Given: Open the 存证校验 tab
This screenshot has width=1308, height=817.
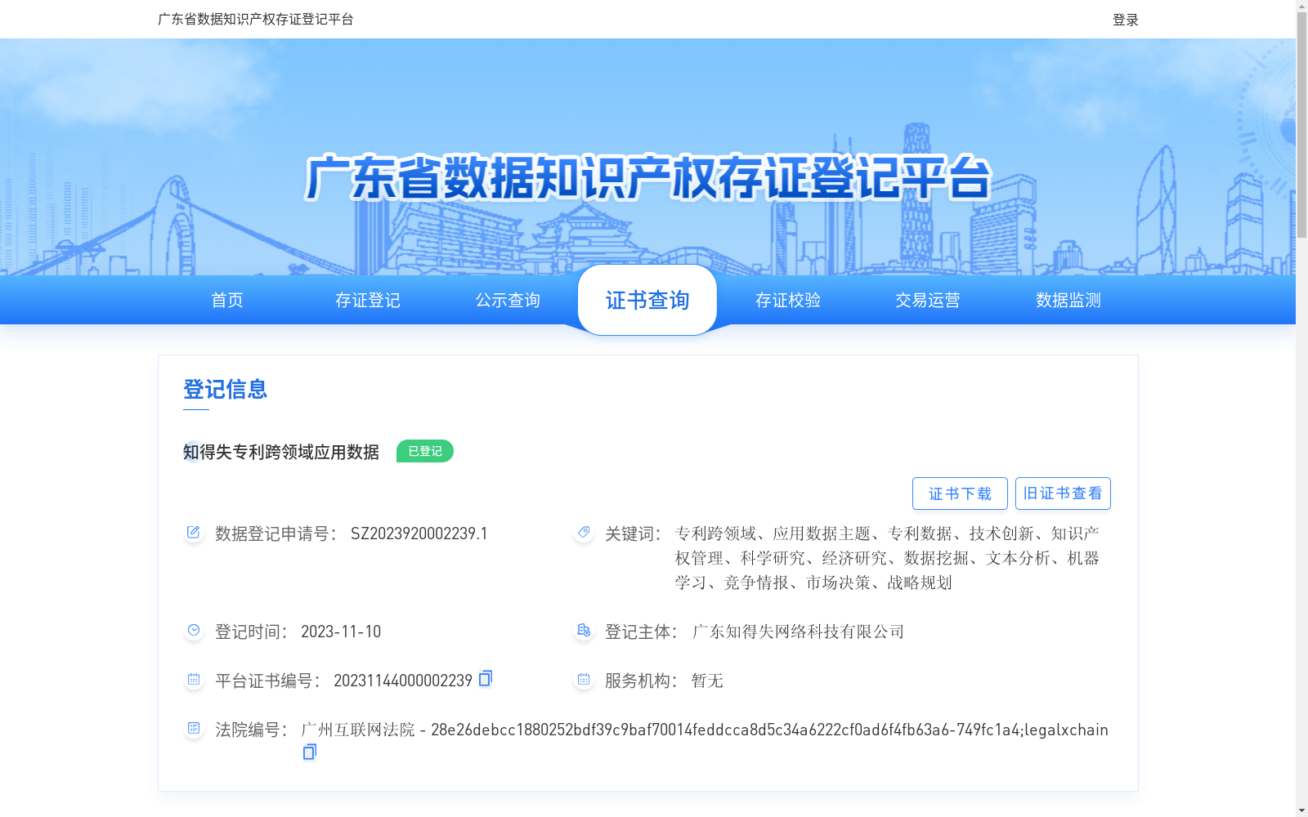Looking at the screenshot, I should (788, 300).
